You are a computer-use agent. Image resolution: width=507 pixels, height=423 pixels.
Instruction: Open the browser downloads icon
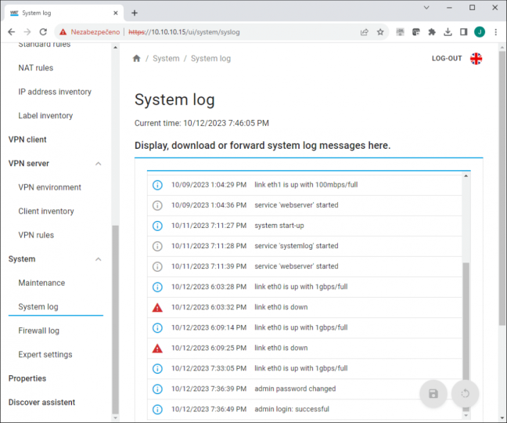pos(448,31)
